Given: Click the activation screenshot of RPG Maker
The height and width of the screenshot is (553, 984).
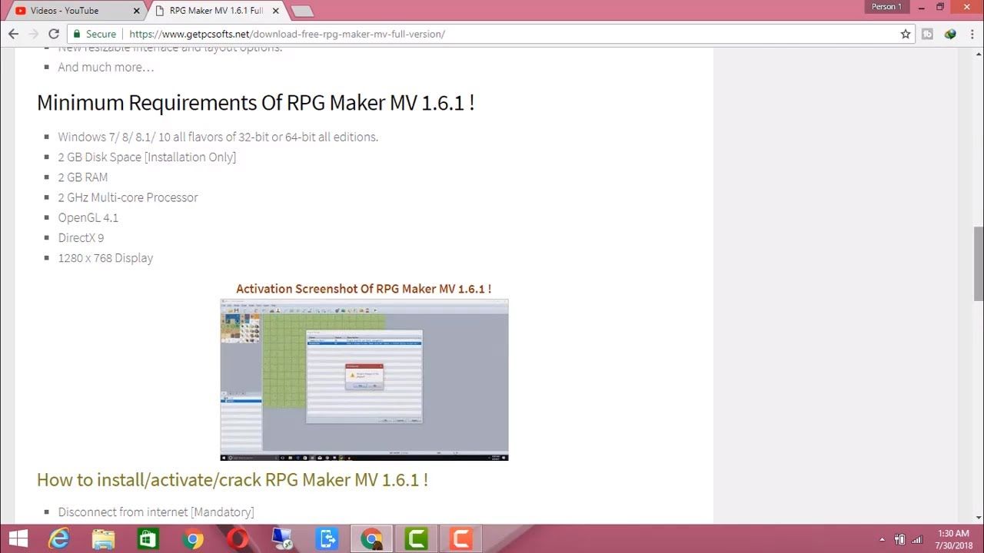Looking at the screenshot, I should pos(364,379).
